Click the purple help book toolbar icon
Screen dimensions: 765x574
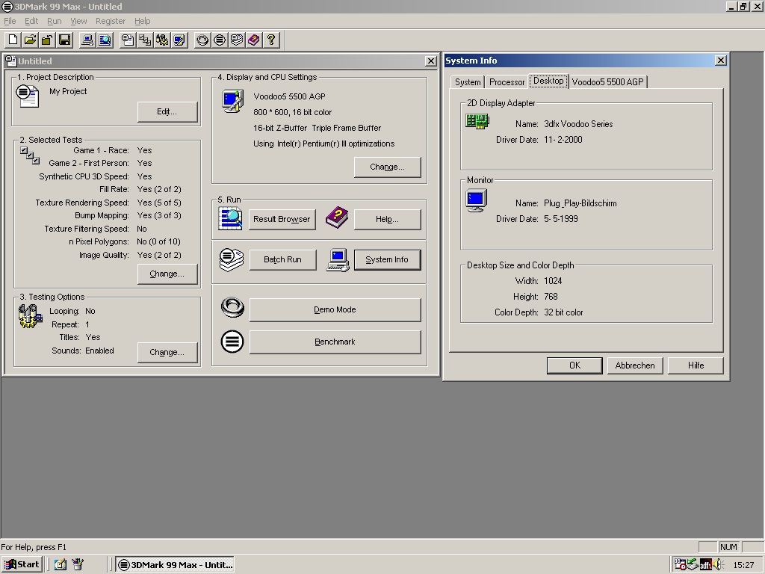(x=254, y=40)
